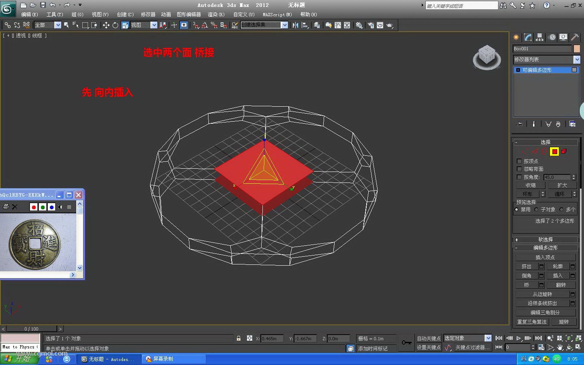Open the Modify command panel tab
Viewport: 584px width, 365px height.
(528, 37)
